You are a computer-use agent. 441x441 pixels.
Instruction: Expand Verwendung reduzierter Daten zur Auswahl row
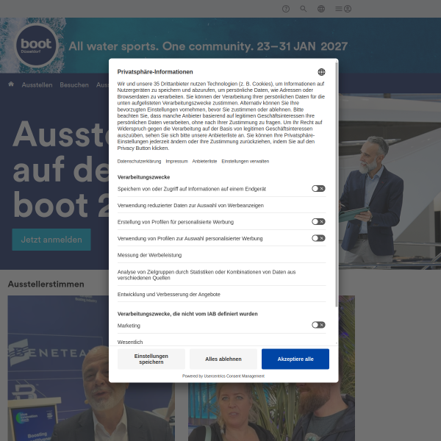click(x=222, y=205)
